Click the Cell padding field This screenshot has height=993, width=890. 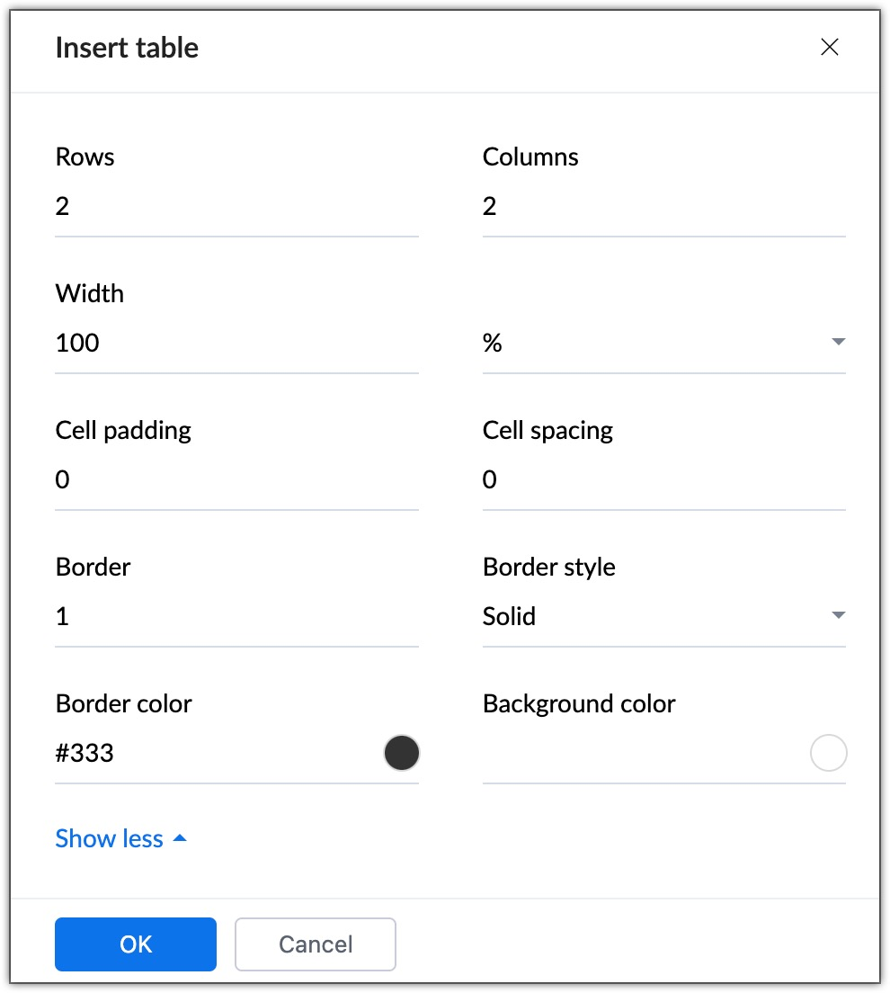[x=236, y=480]
